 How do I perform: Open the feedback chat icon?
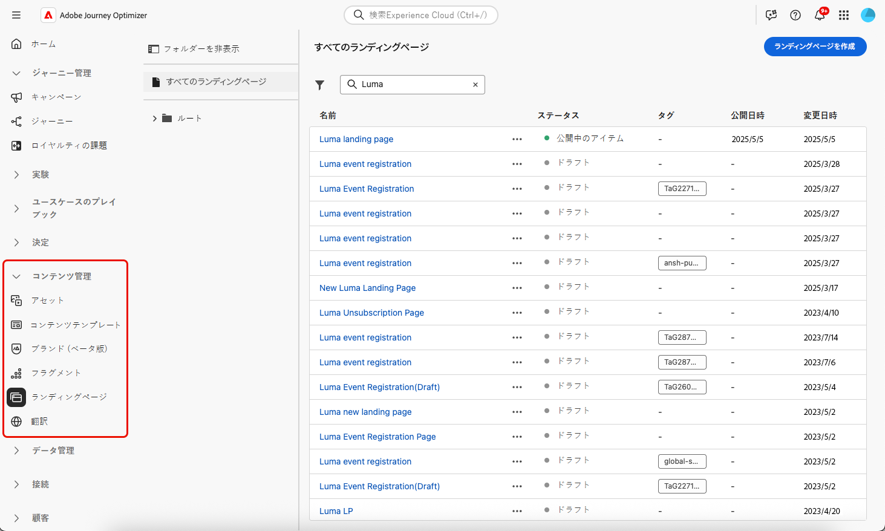[771, 15]
